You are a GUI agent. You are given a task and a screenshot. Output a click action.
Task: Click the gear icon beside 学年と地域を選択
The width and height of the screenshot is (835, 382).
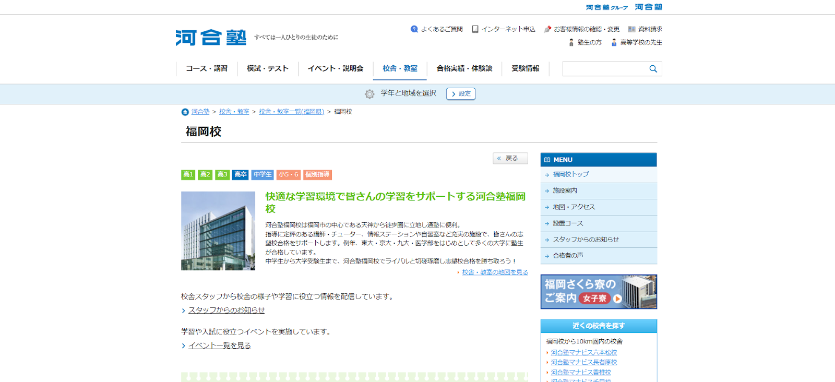pyautogui.click(x=369, y=94)
